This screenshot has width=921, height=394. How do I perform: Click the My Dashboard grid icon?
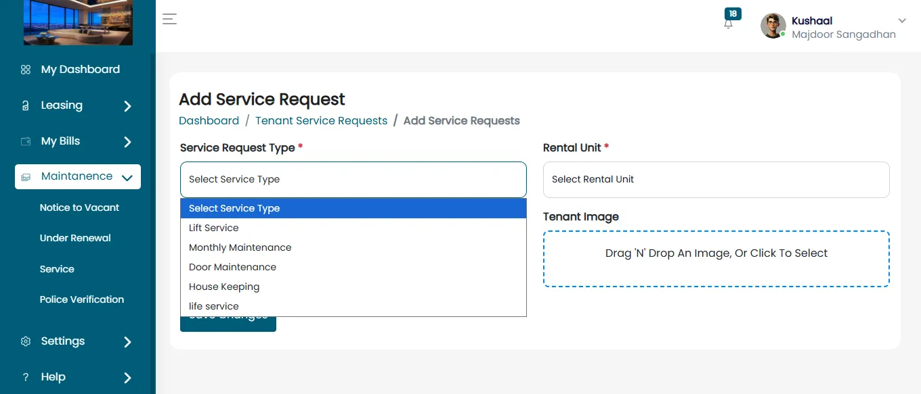click(26, 70)
